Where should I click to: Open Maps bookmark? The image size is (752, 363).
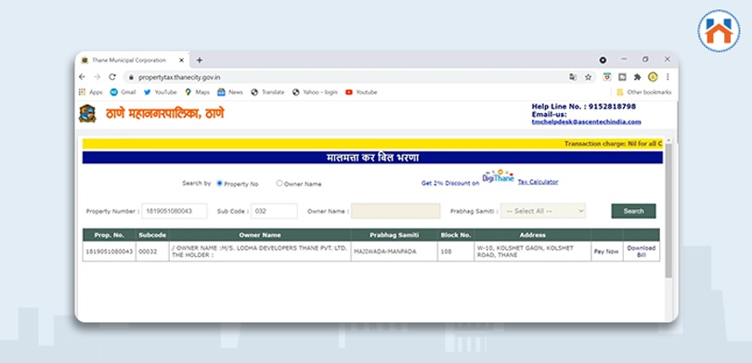[x=197, y=92]
